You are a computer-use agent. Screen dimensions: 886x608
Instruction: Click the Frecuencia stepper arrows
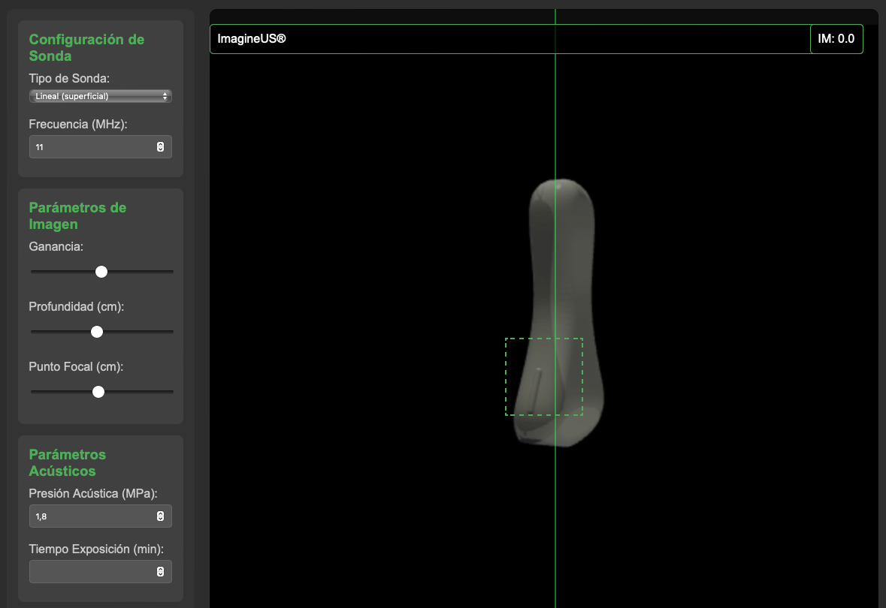[x=160, y=147]
